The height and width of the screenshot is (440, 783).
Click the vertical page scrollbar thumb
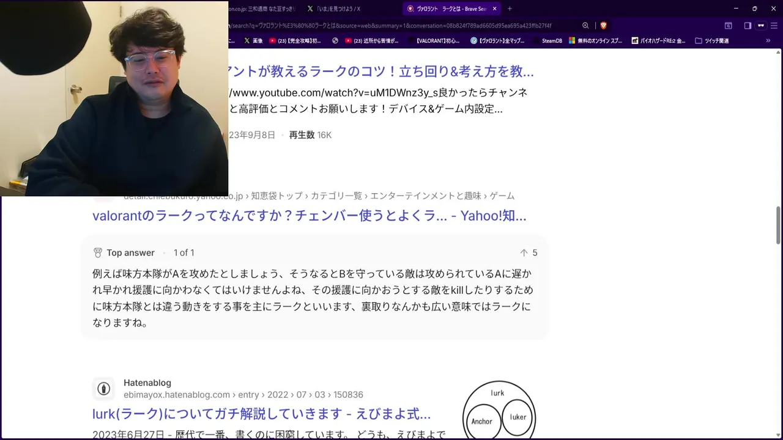pos(778,225)
